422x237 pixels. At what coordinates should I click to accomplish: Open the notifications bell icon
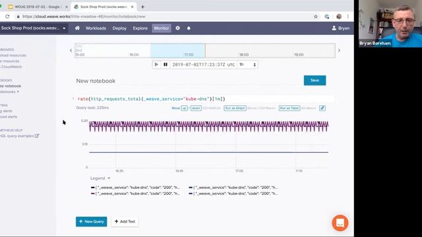point(189,28)
